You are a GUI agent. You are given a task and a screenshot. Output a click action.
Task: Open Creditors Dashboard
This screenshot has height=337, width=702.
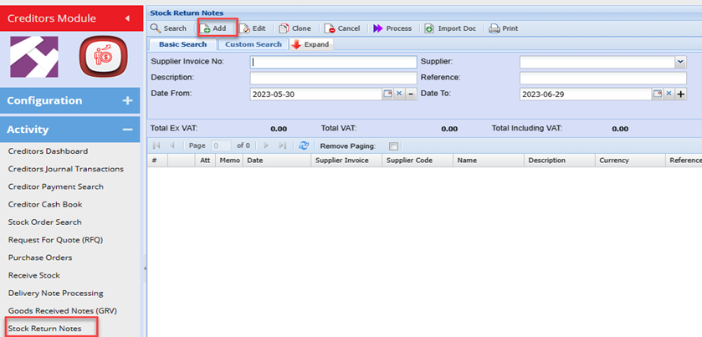point(48,151)
